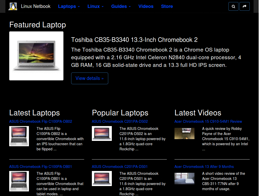This screenshot has width=262, height=196.
Task: Open Acer Chromebook 13 After 9 Months video
Action: click(x=204, y=167)
